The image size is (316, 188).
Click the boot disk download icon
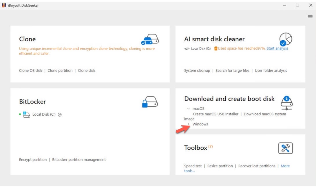pos(286,103)
